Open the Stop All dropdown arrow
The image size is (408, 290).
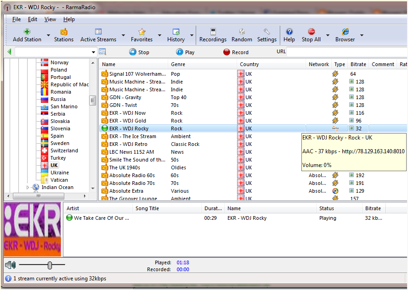click(328, 35)
